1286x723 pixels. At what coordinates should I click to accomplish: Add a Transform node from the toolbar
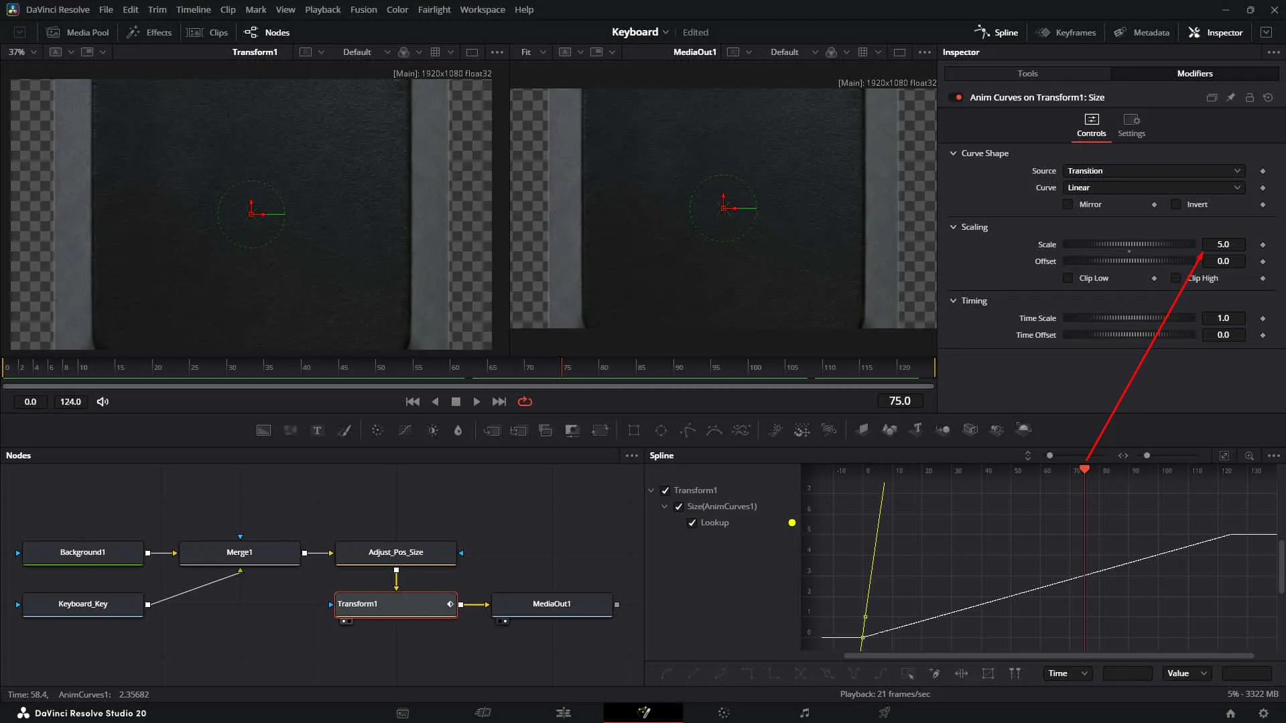(x=600, y=430)
